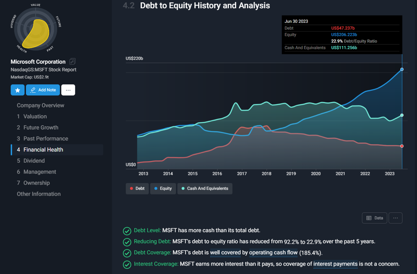Click the Debt Level check icon
This screenshot has height=274, width=417.
[127, 231]
